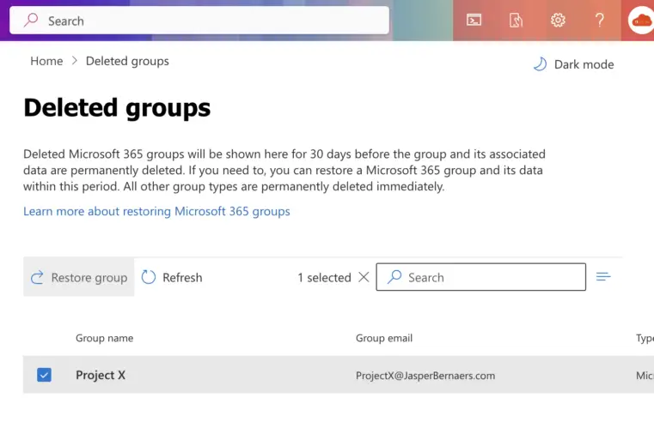Viewport: 654px width, 422px height.
Task: Open filter lines icon beside search
Action: point(603,276)
